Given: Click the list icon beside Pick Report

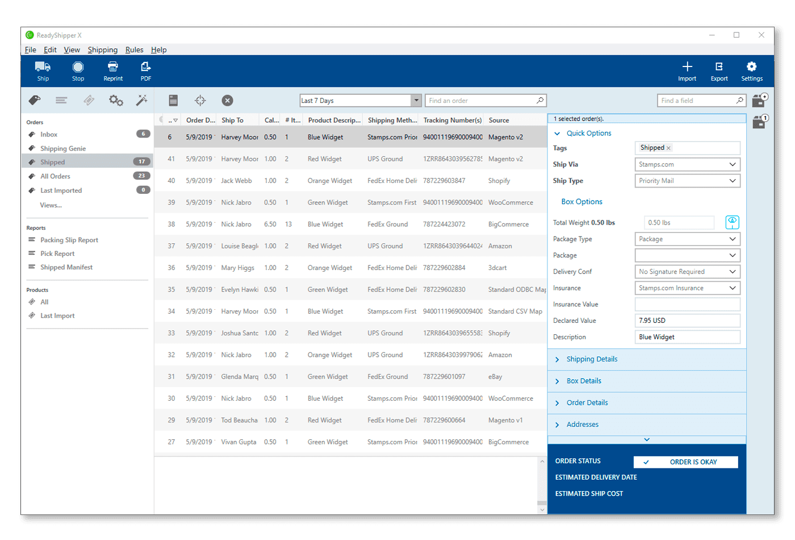Looking at the screenshot, I should pyautogui.click(x=32, y=254).
